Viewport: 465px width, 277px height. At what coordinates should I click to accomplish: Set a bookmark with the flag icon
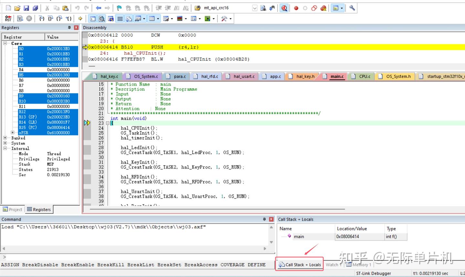[x=119, y=8]
